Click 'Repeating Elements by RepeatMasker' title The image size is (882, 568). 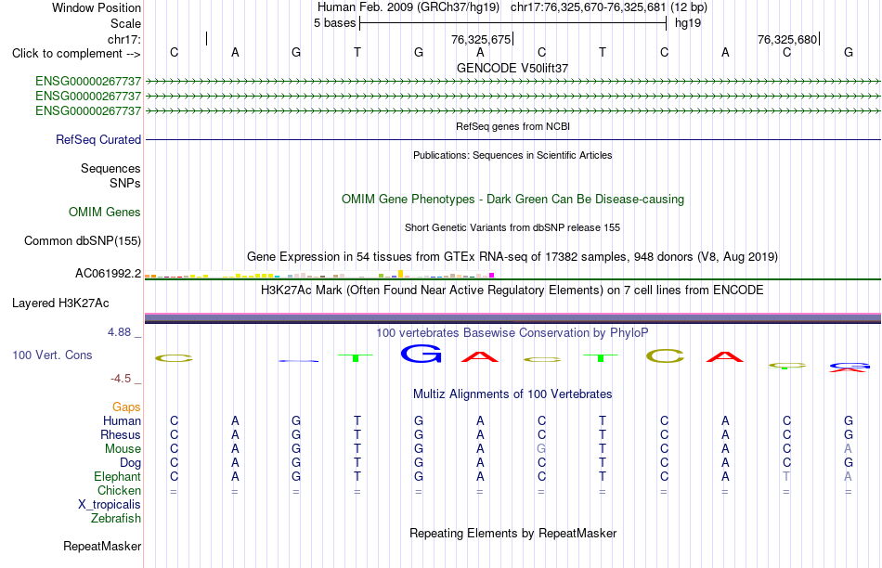coord(513,533)
